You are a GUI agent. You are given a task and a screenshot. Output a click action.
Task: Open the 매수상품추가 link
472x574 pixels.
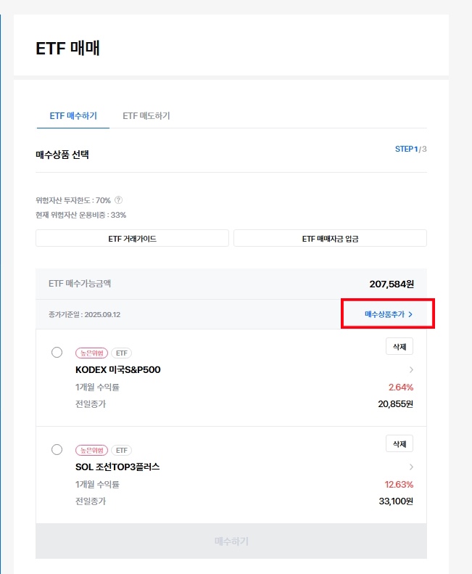[x=388, y=314]
